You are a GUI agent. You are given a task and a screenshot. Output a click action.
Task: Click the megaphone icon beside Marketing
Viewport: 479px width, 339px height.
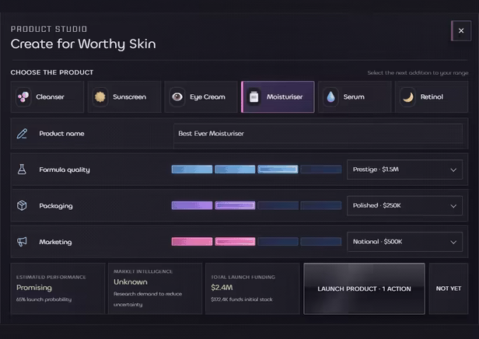22,242
